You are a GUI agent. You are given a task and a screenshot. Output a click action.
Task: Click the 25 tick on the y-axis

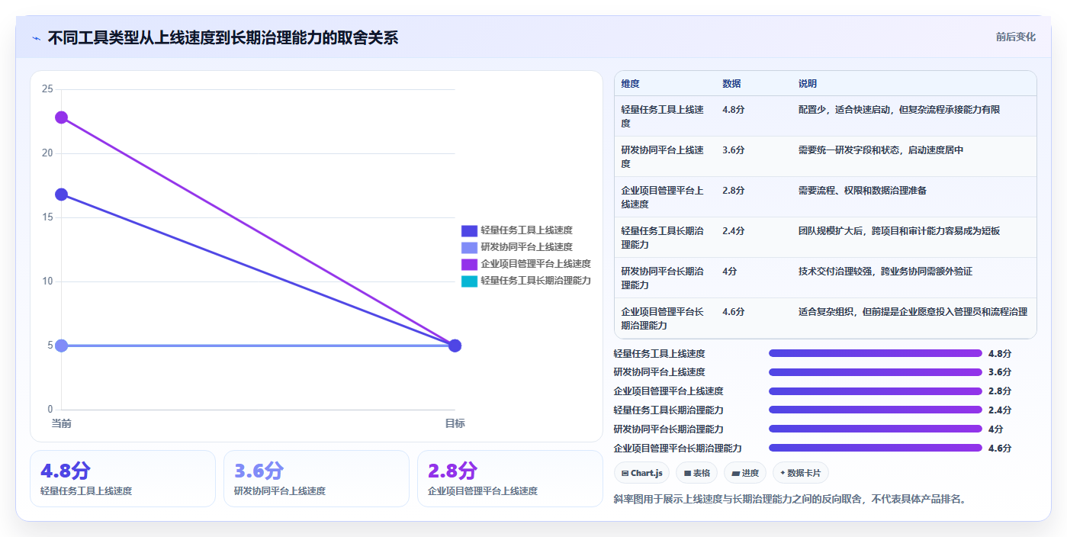coord(47,89)
